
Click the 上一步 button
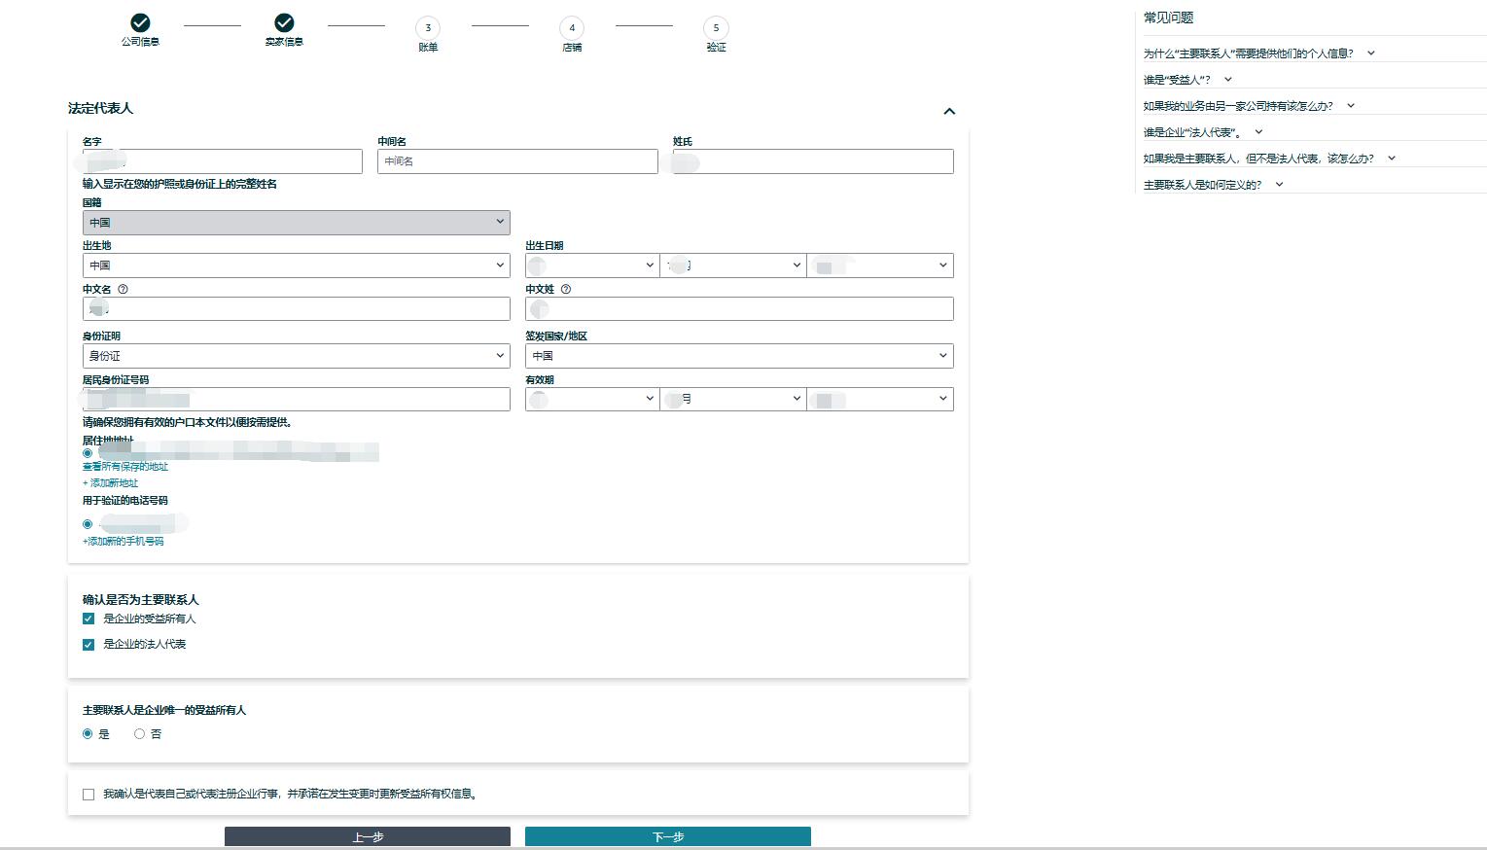point(367,836)
